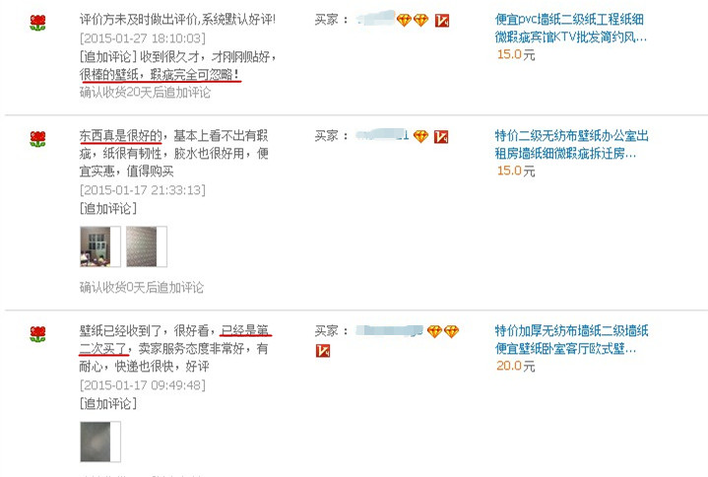
Task: Click the second buyer's red V badge
Action: tap(441, 137)
